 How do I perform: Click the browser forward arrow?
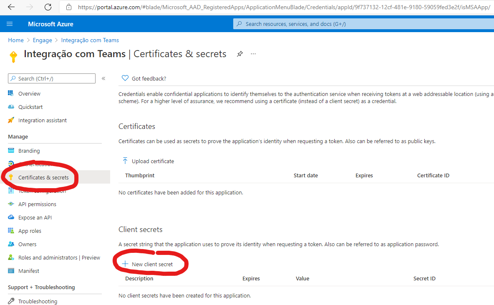point(30,7)
